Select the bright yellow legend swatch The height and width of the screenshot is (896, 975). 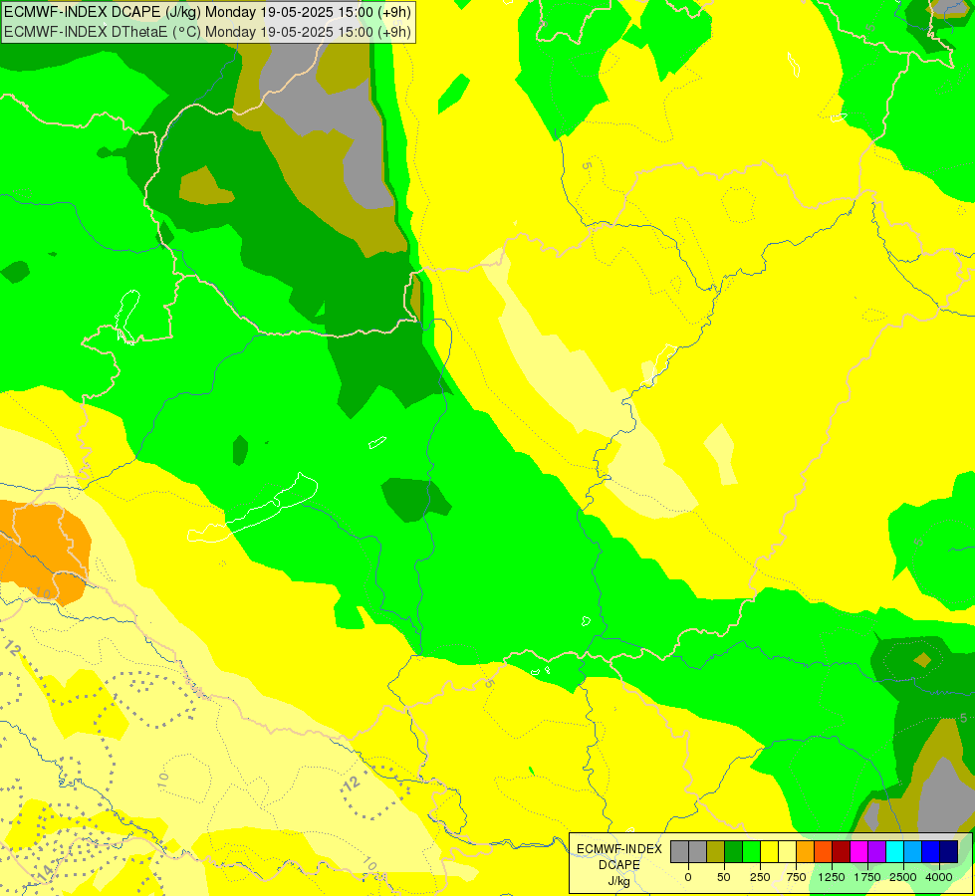coord(769,852)
